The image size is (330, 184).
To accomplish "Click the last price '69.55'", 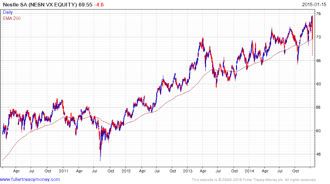I will pyautogui.click(x=85, y=5).
